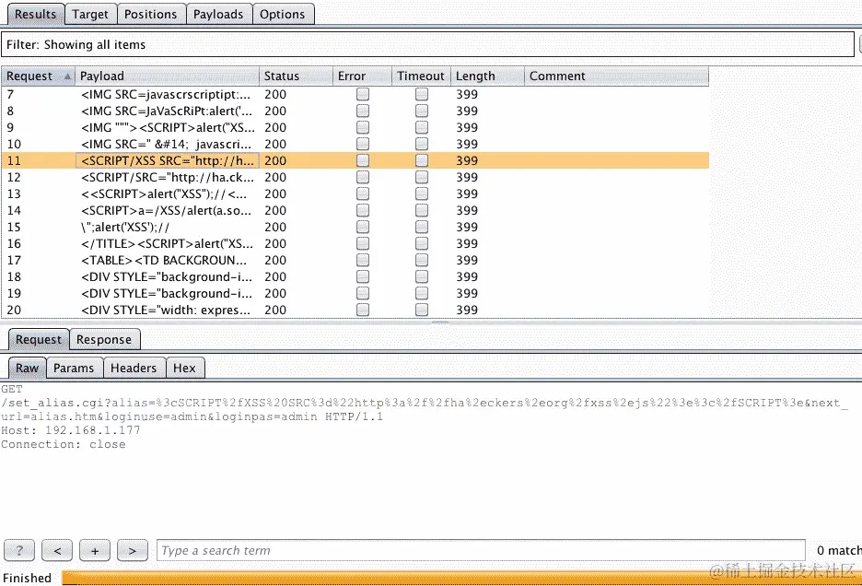Select request 15 \";alert('XSS');// row
Screen dimensions: 862x586
(355, 227)
